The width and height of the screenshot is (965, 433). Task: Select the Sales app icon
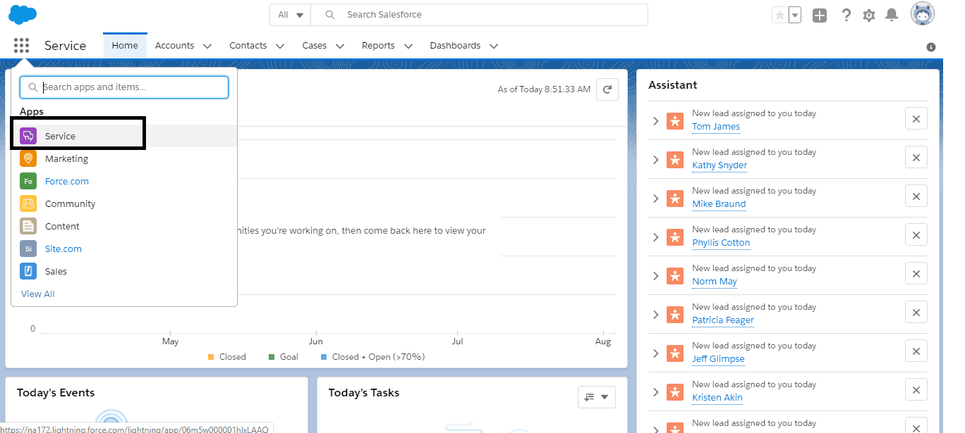click(28, 271)
